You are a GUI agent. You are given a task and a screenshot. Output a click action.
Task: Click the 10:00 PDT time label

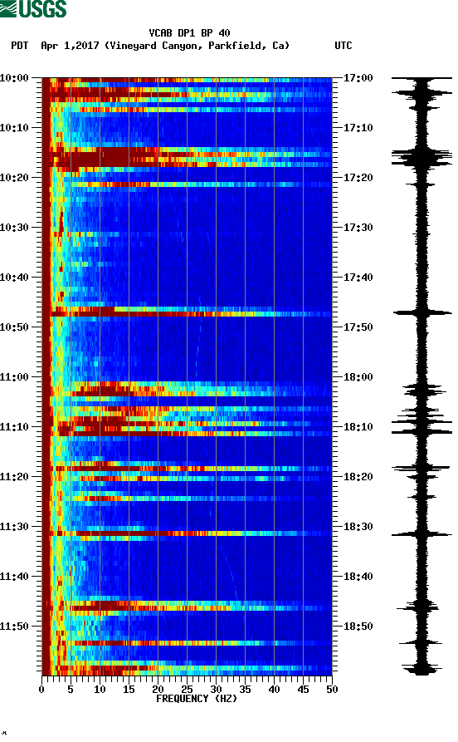tap(14, 77)
